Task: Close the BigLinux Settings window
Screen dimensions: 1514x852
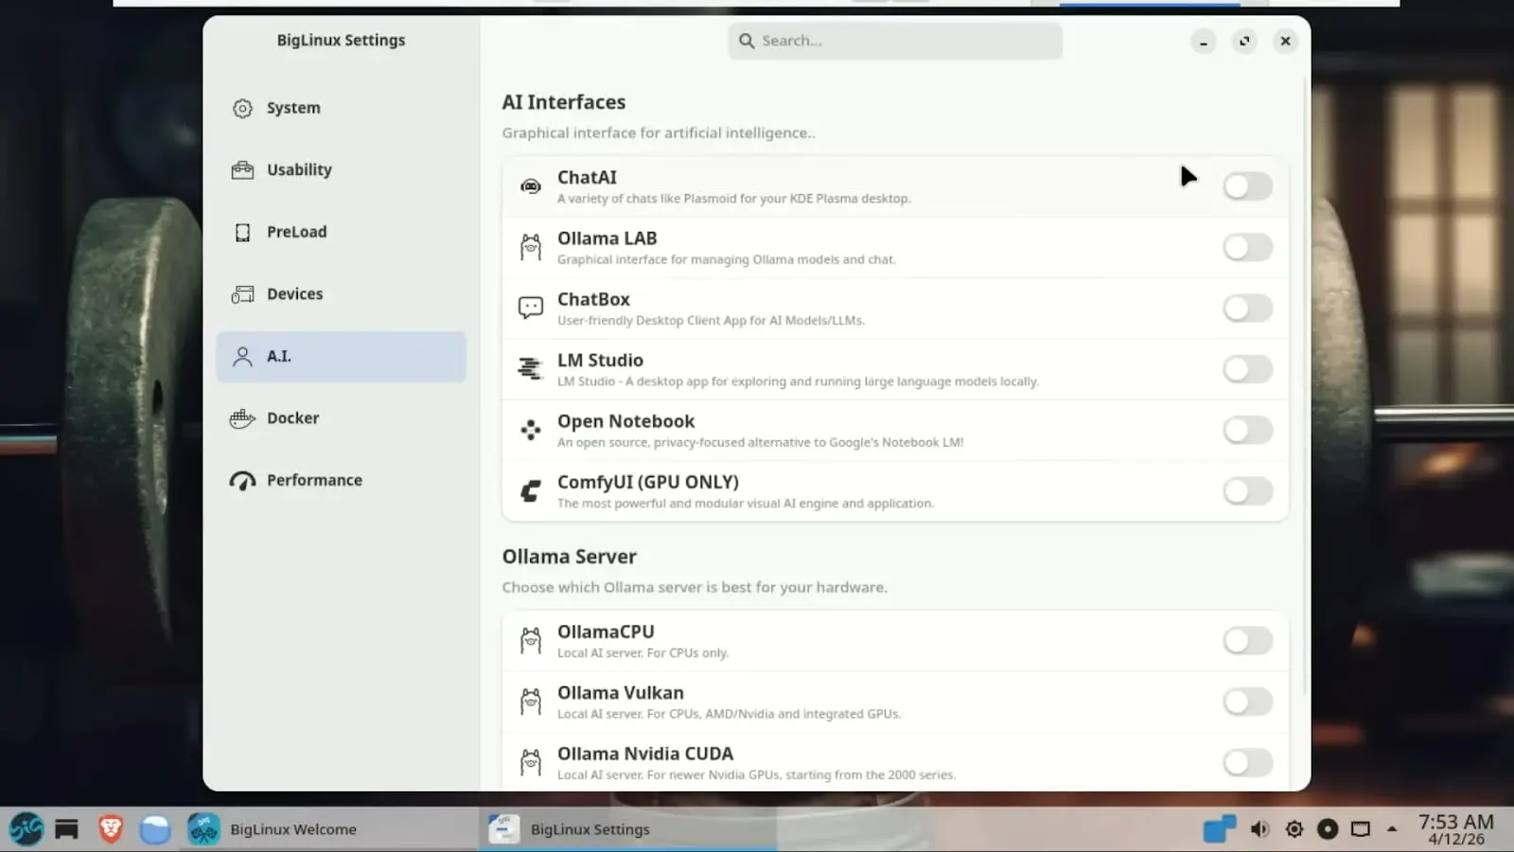Action: (1285, 42)
